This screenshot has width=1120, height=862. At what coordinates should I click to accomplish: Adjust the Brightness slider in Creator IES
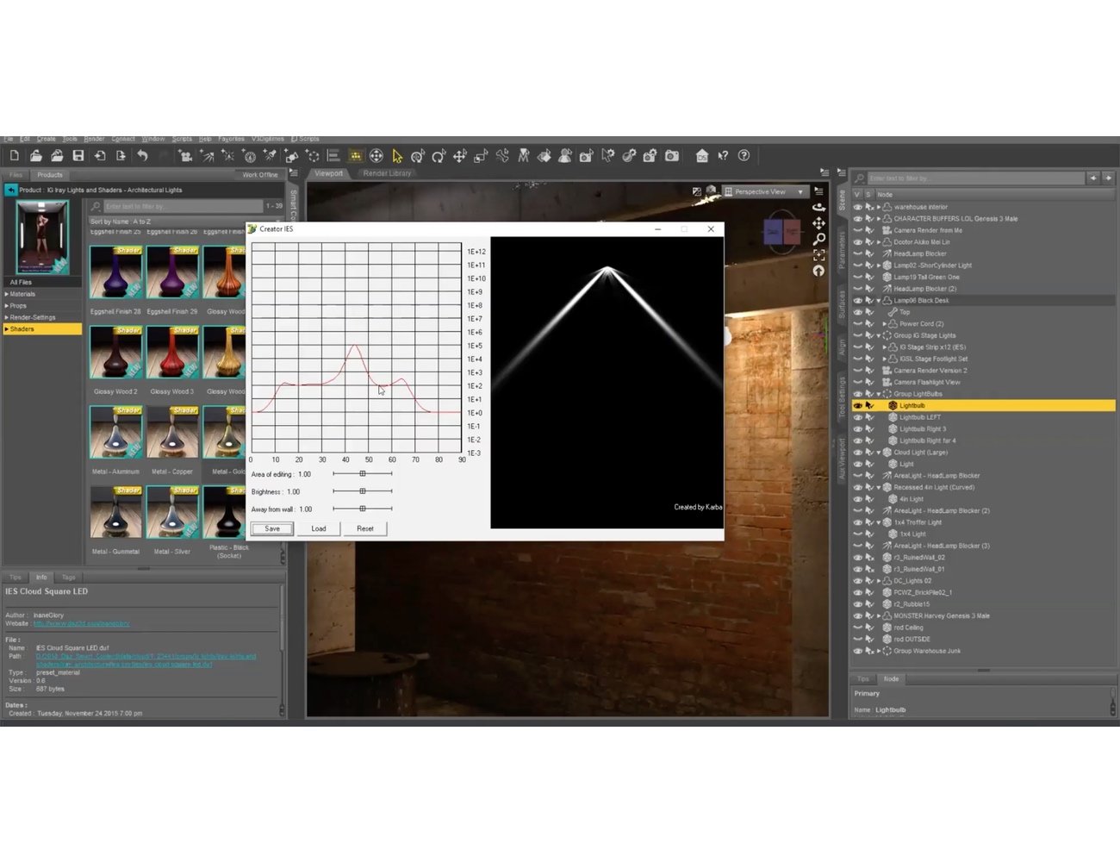tap(363, 491)
